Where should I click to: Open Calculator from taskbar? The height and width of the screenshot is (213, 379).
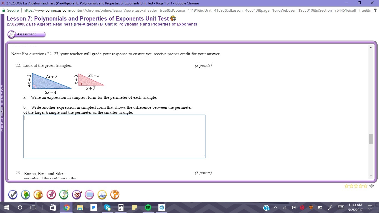(x=121, y=207)
